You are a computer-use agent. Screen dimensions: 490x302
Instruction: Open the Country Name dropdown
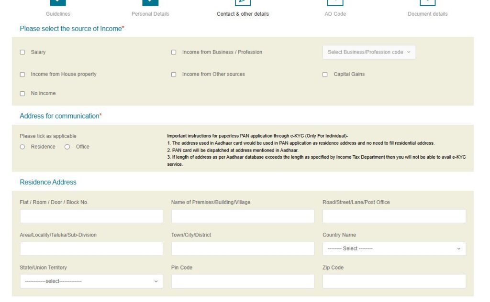coord(394,248)
